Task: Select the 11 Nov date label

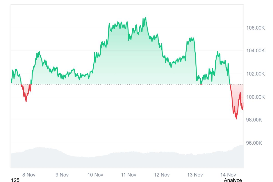Action: point(128,175)
